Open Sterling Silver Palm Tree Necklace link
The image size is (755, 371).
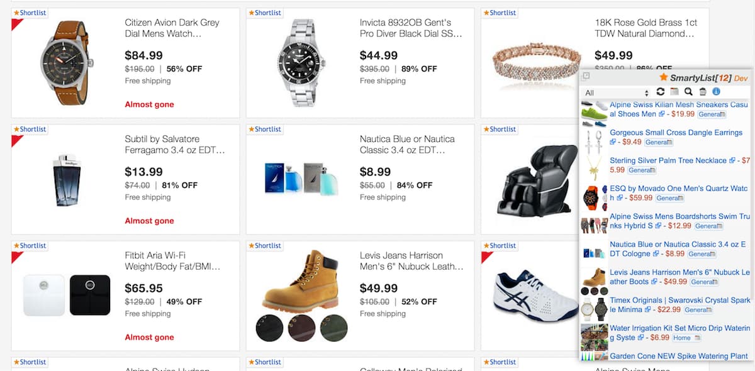[668, 160]
